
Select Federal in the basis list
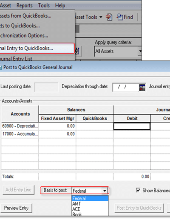(90, 198)
